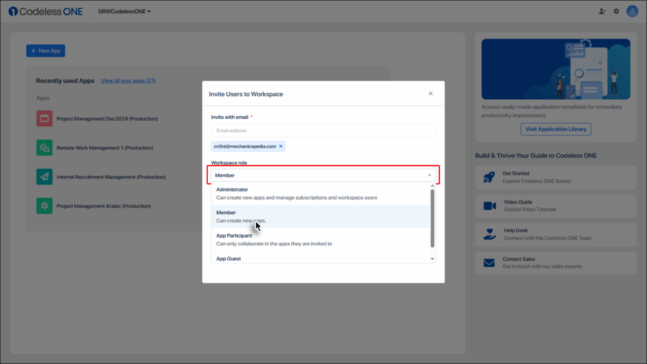Click the application library banner image
This screenshot has height=364, width=647.
pos(556,69)
